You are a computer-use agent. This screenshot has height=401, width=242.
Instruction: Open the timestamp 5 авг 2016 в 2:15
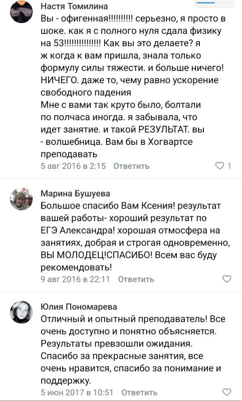(x=73, y=166)
